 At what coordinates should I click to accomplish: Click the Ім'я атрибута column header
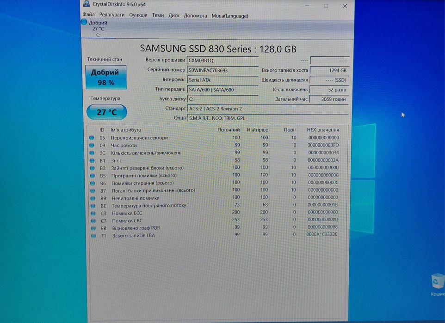126,130
